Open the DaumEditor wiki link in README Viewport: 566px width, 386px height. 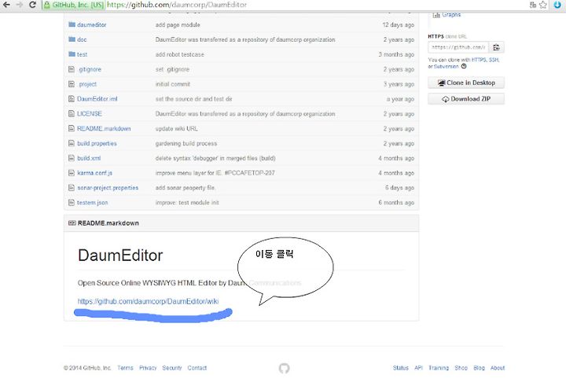(x=148, y=301)
